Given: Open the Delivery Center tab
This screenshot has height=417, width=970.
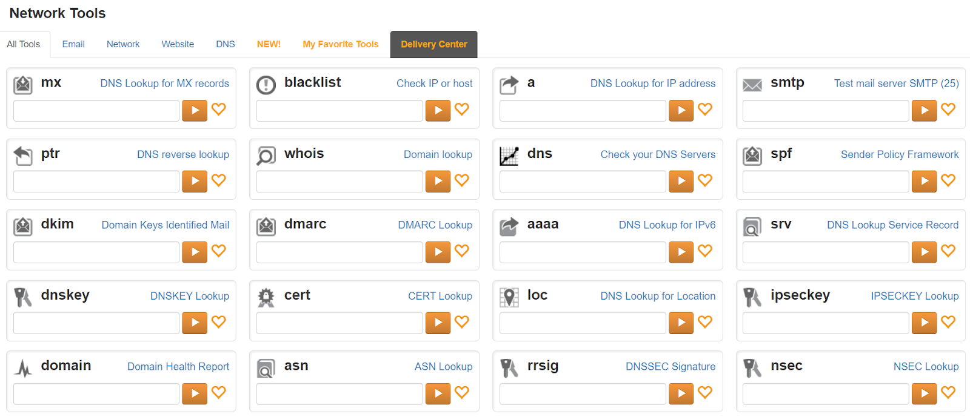Looking at the screenshot, I should click(x=434, y=44).
